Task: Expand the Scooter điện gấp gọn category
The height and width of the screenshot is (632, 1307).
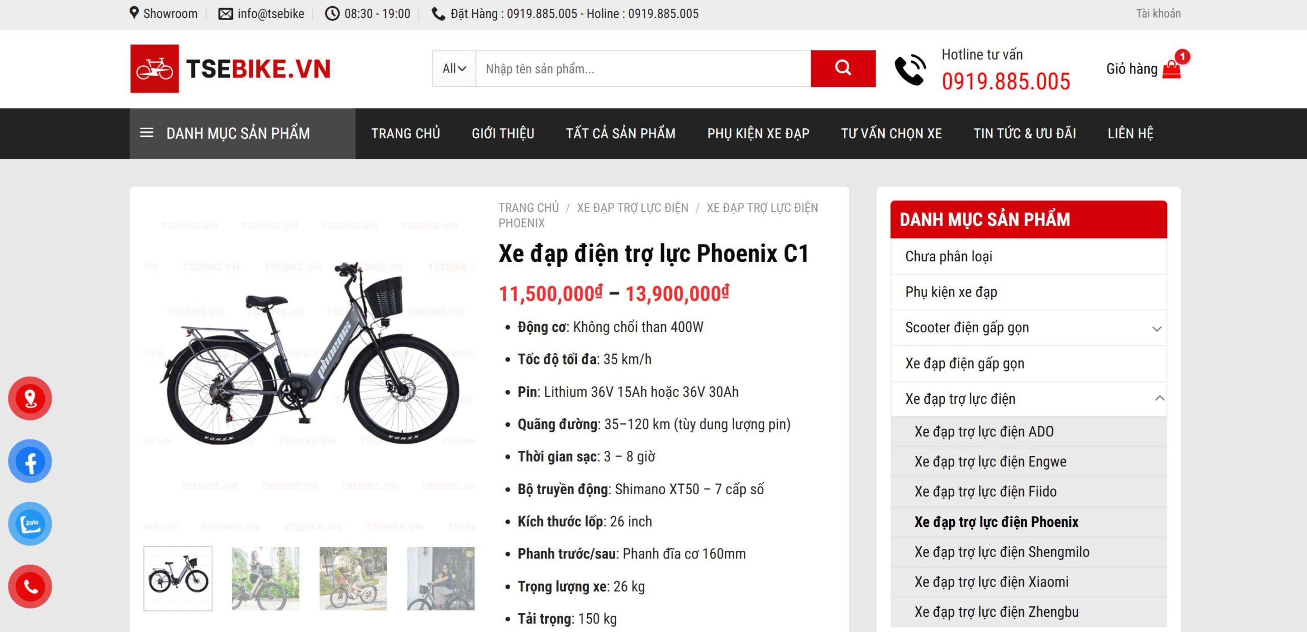Action: click(1156, 328)
